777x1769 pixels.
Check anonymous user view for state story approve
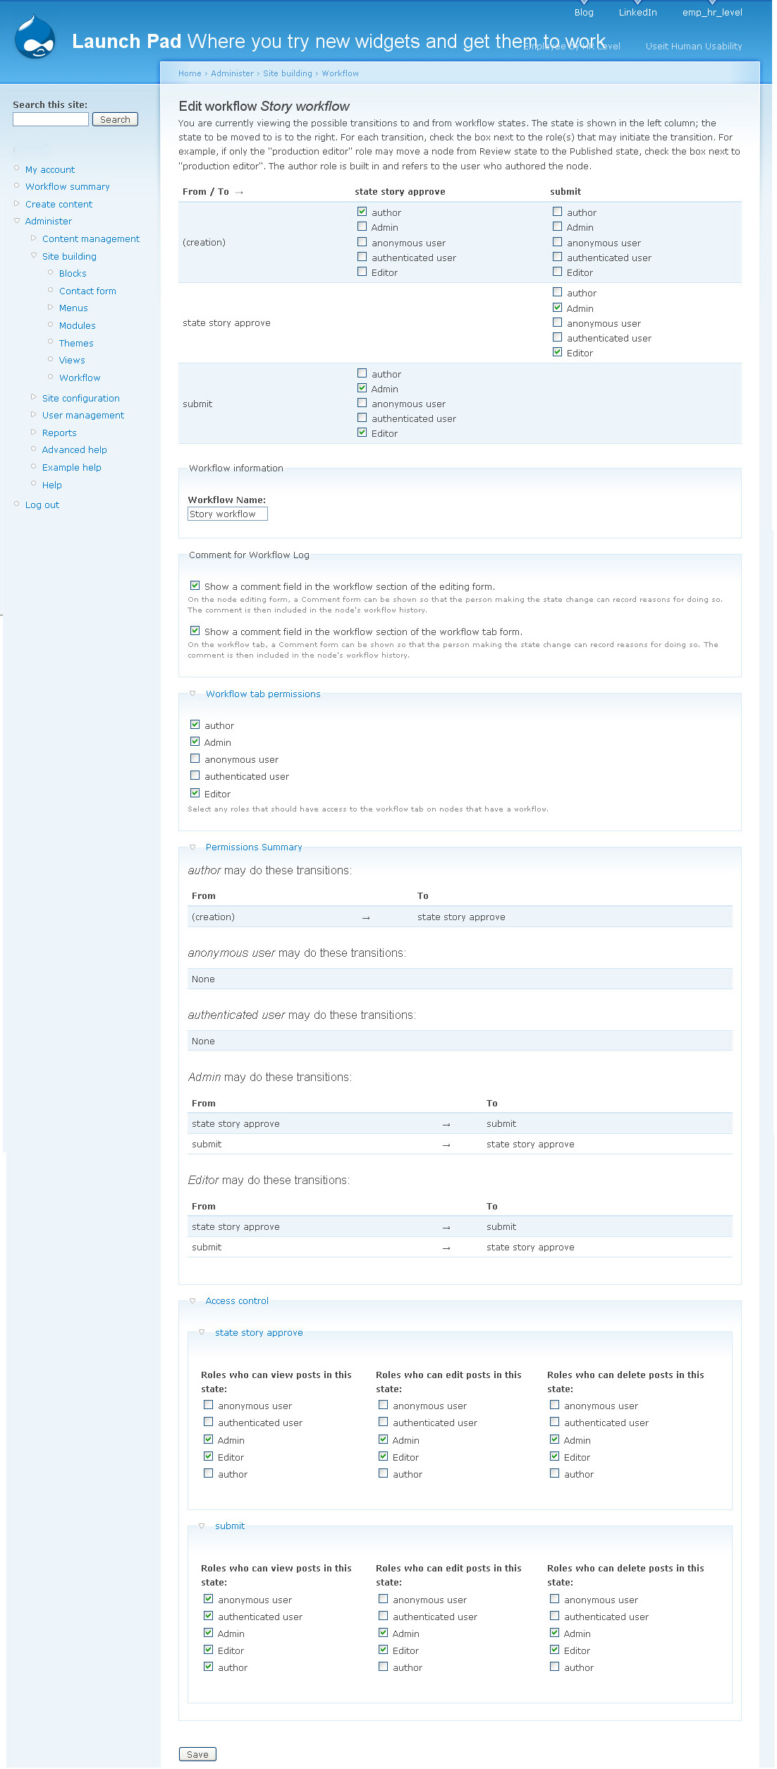click(208, 1405)
